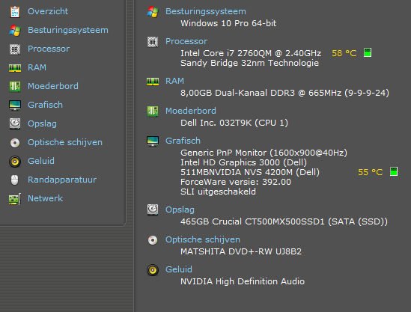Select the RAM memory stick sidebar icon
This screenshot has height=312, width=411.
15,68
